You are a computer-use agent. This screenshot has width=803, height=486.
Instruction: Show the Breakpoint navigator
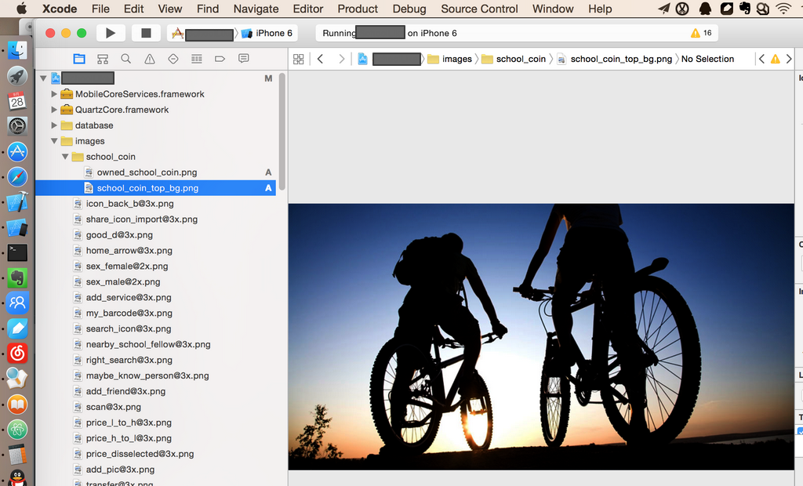pos(220,59)
